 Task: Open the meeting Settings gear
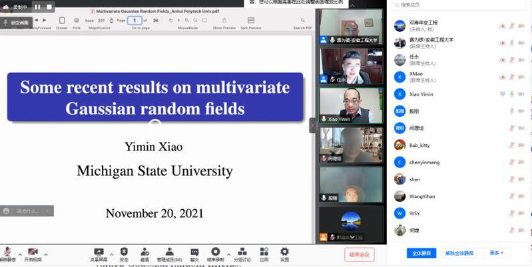(x=284, y=254)
